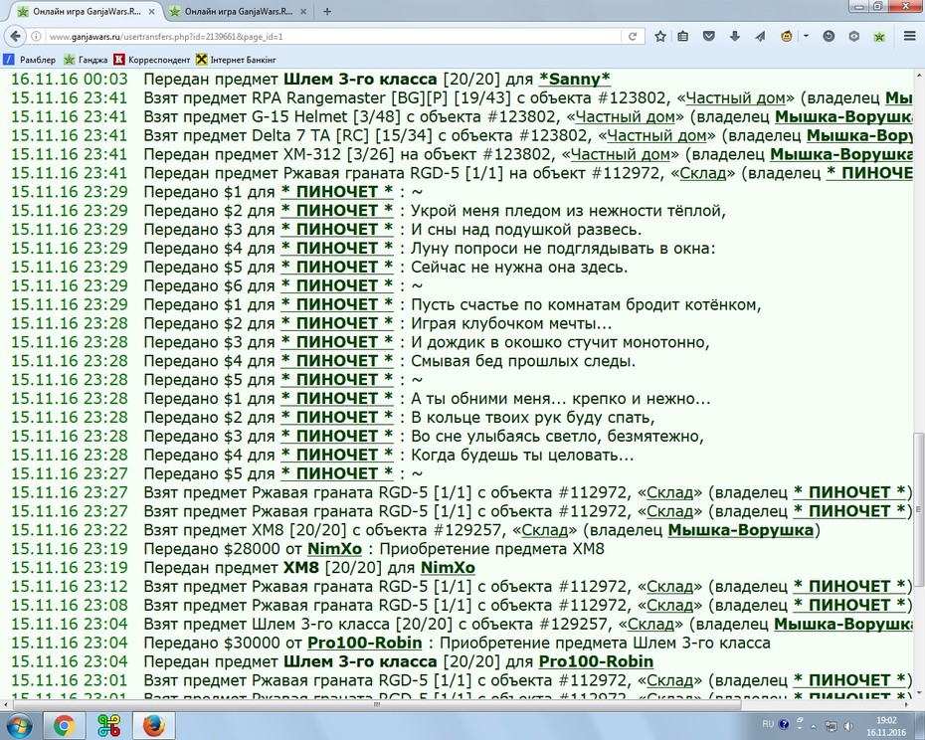Open the Корреспондент bookmark
Viewport: 925px width, 740px height.
pyautogui.click(x=152, y=60)
